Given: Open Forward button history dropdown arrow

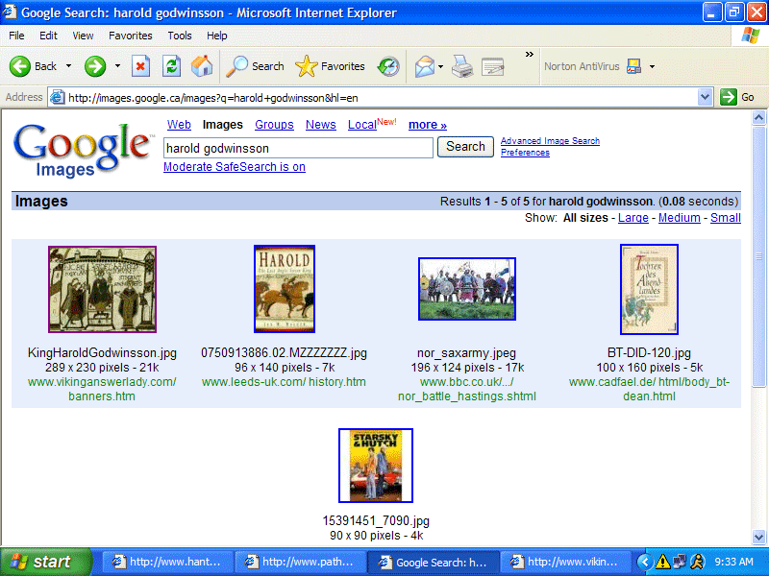Looking at the screenshot, I should coord(117,66).
